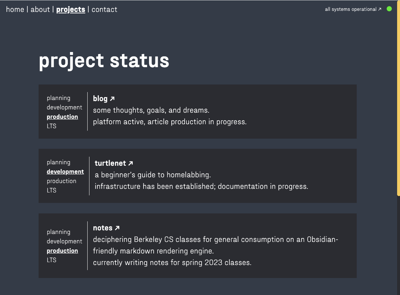Click planning stage in the blog card
This screenshot has height=295, width=400.
(58, 98)
